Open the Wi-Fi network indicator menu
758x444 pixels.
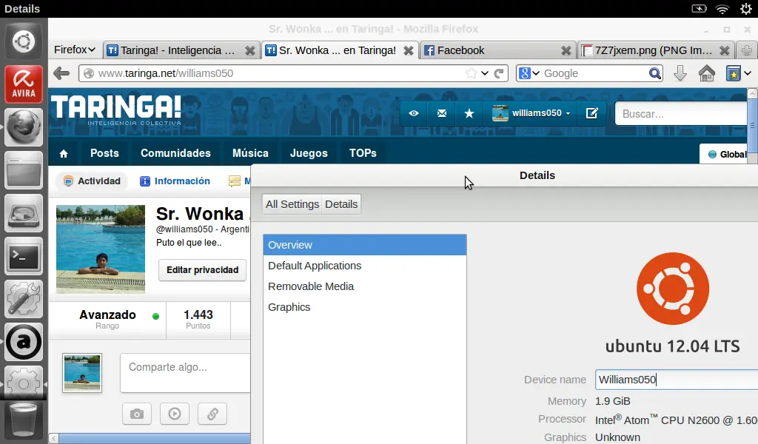[722, 9]
